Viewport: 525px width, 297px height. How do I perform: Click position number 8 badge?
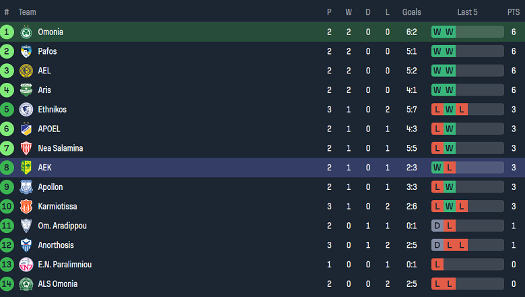(7, 168)
